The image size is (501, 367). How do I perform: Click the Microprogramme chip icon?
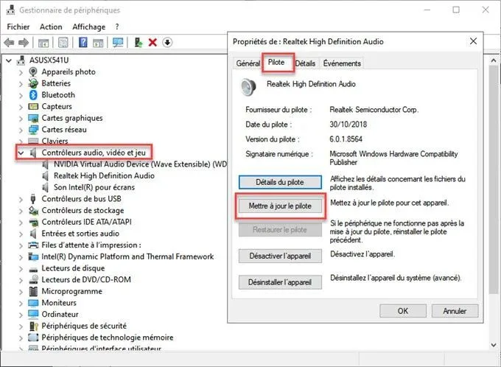pyautogui.click(x=33, y=291)
